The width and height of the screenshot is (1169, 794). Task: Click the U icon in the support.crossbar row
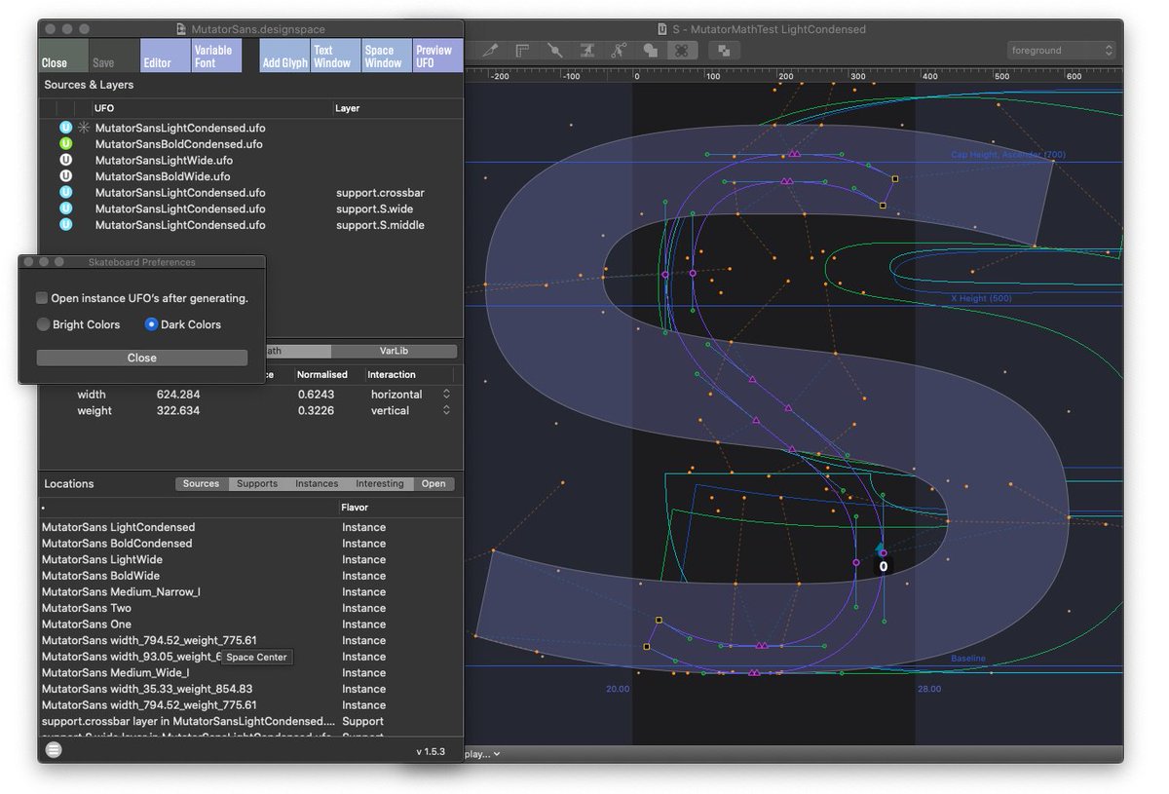tap(66, 193)
